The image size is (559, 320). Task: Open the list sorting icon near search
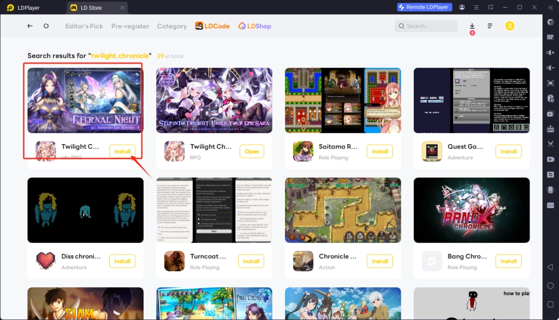point(490,26)
